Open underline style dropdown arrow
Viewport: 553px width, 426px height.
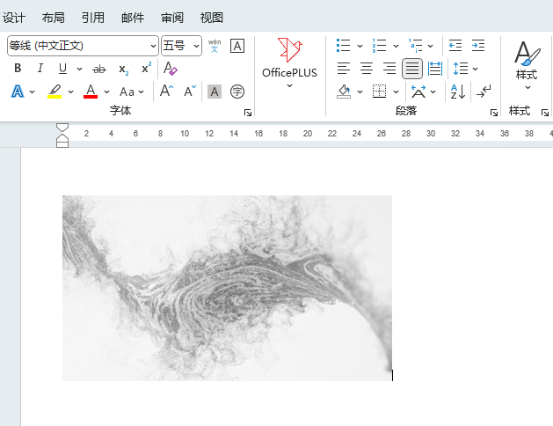point(79,69)
